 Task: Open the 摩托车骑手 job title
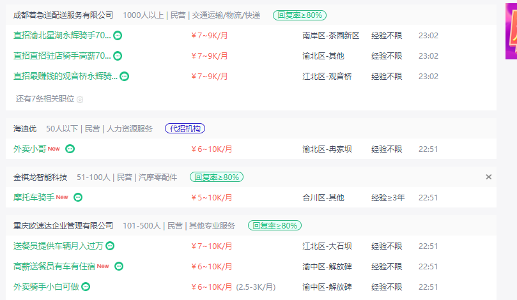pyautogui.click(x=33, y=198)
